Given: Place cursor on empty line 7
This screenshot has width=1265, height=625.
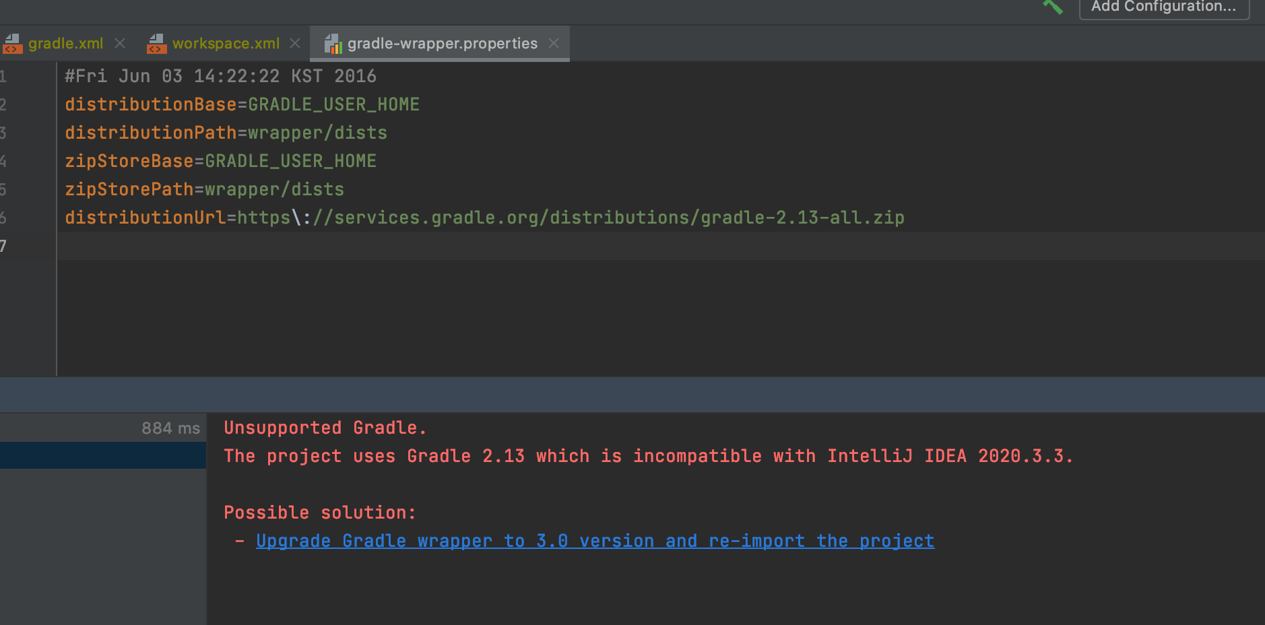Looking at the screenshot, I should pyautogui.click(x=660, y=246).
